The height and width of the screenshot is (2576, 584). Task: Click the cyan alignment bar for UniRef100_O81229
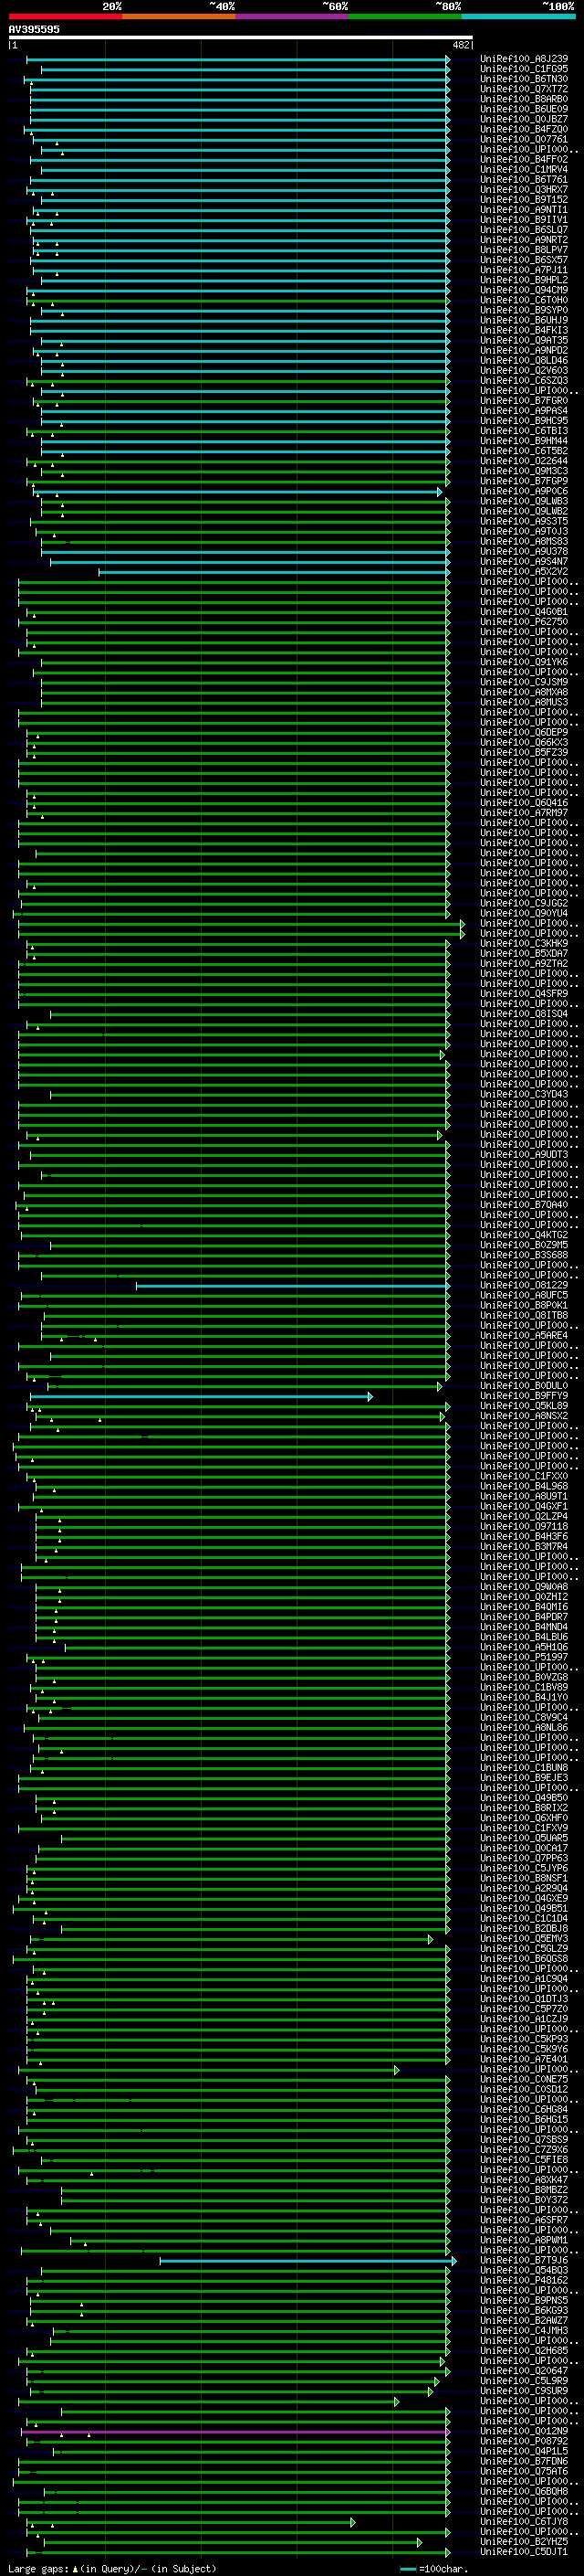[293, 1286]
